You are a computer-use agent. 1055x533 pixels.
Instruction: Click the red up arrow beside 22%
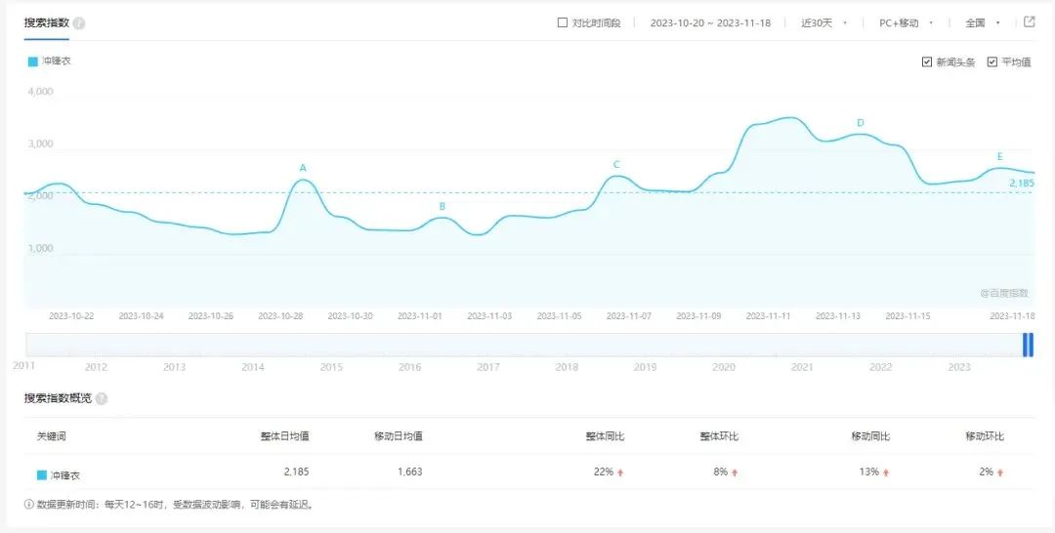[x=620, y=472]
